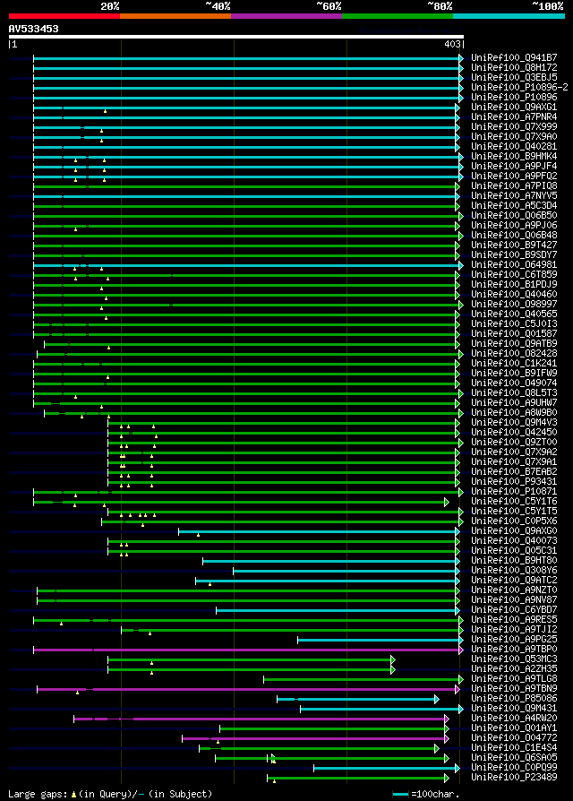This screenshot has height=801, width=573.
Task: Click hit UniRef100_A7PIQ8
Action: (514, 186)
